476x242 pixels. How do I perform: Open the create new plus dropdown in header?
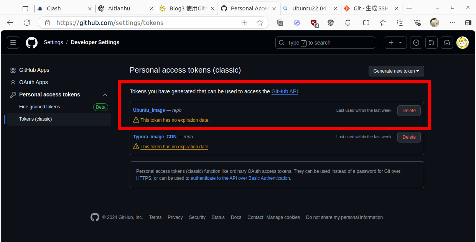pos(395,43)
